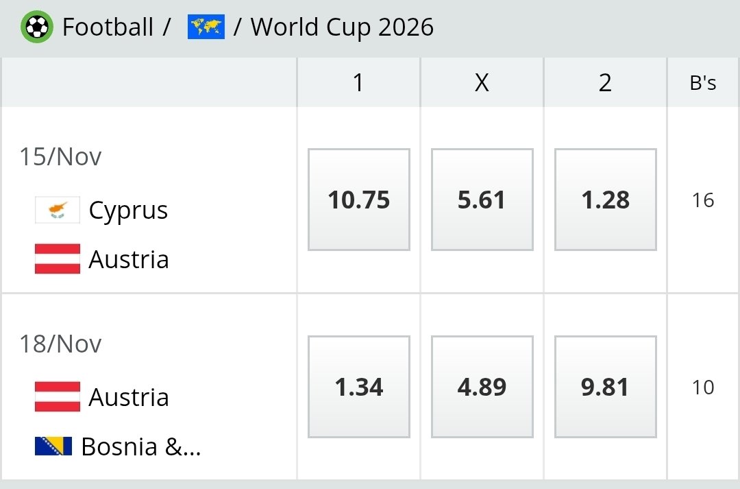Click the Cyprus flag icon
740x489 pixels.
(x=58, y=210)
